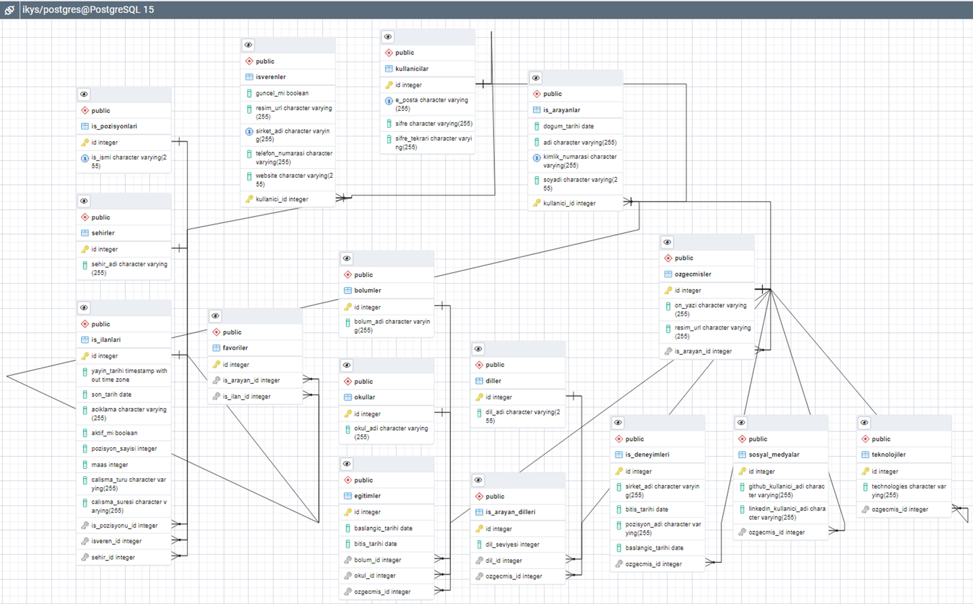Screen dimensions: 973x604
Task: Toggle eye icon on is_ilanlari table
Action: coord(84,308)
